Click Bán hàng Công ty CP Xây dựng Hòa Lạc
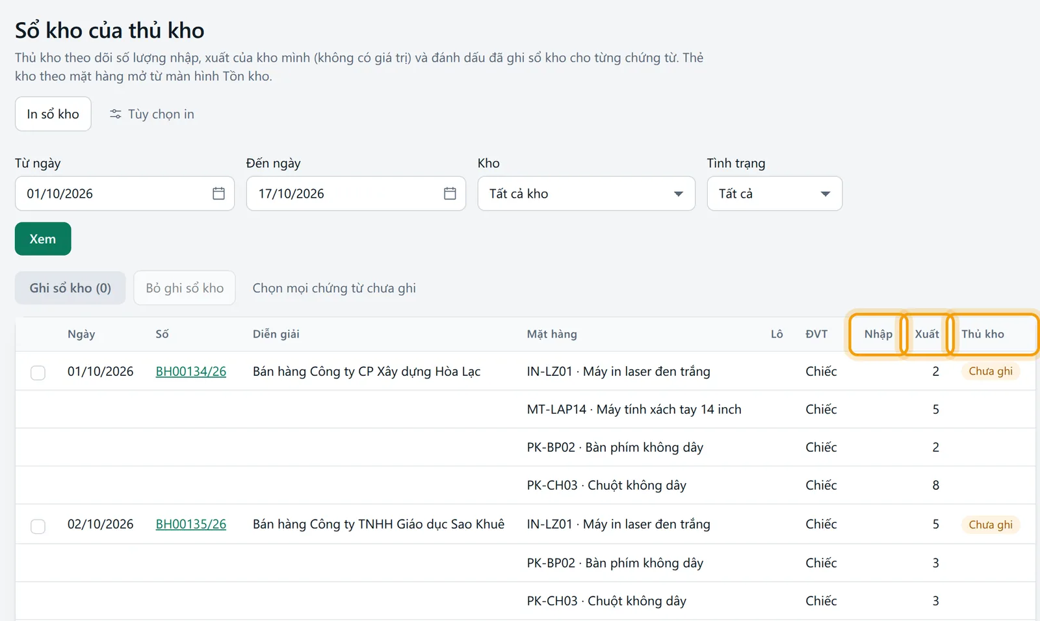Screen dimensions: 1040x621 pos(367,371)
